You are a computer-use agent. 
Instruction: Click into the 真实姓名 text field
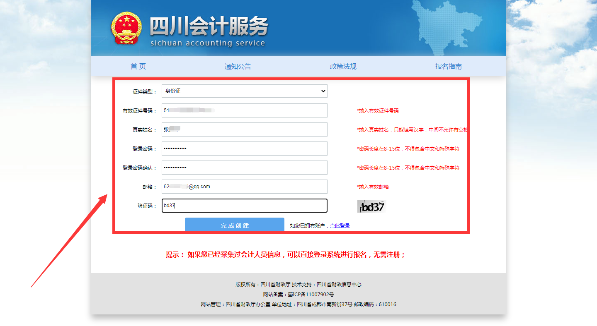[x=244, y=129]
